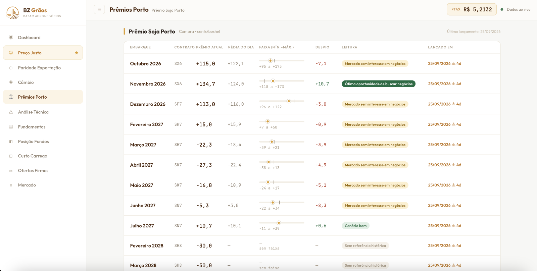Click SN7 contract code in Junho 2027 row

tap(178, 206)
